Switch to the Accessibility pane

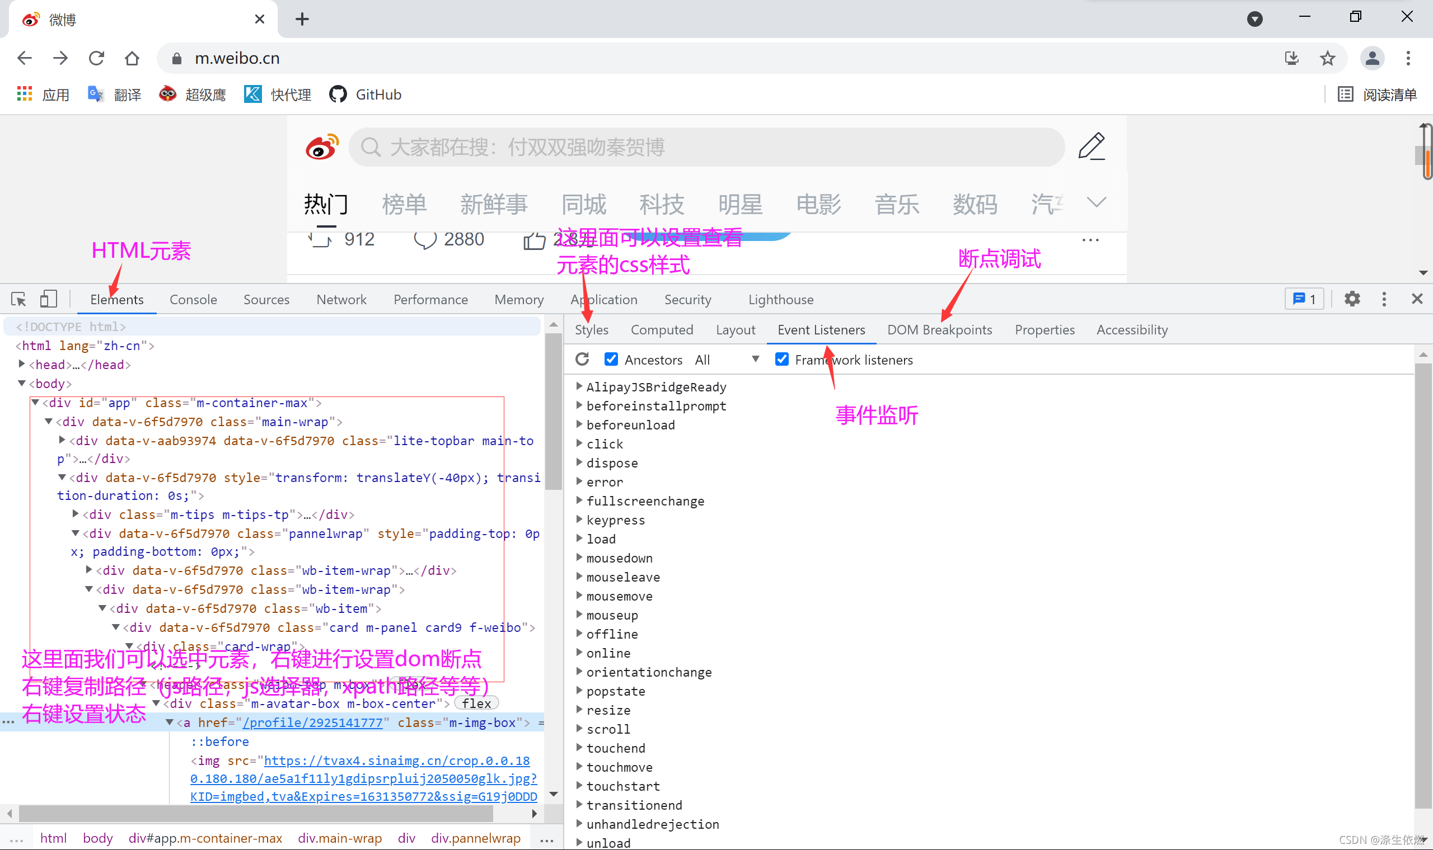point(1132,330)
